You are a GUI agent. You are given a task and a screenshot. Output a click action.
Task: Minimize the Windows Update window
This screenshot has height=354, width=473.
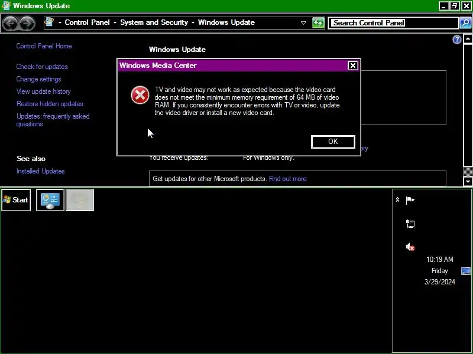(x=443, y=6)
